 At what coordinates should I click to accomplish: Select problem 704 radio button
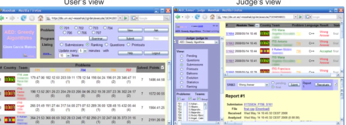coord(105,28)
